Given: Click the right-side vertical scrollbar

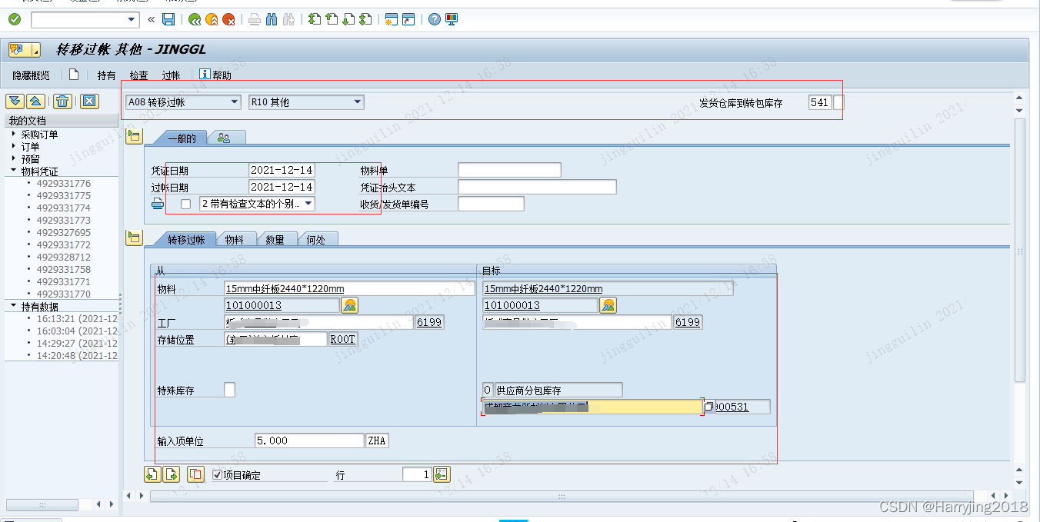Looking at the screenshot, I should tap(1020, 250).
